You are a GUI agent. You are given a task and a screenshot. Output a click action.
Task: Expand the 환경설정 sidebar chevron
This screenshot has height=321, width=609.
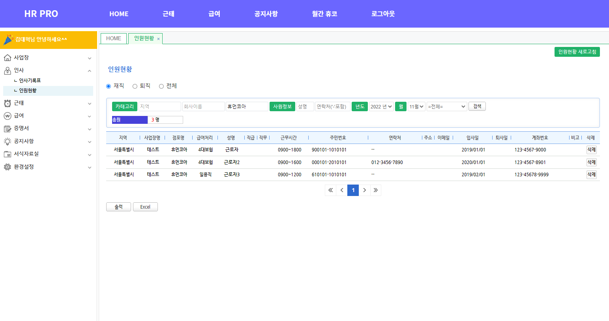tap(90, 168)
